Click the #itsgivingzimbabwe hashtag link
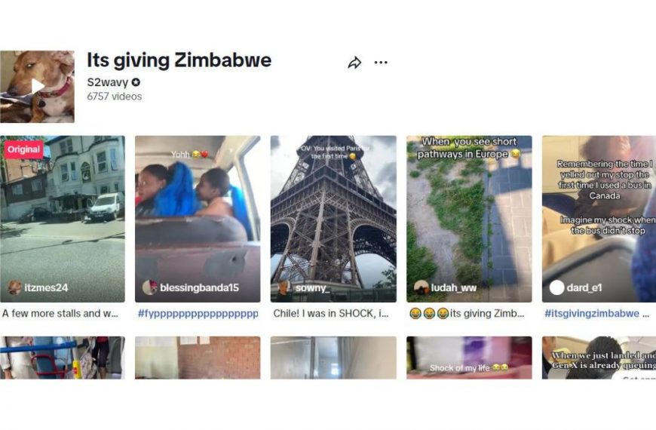The height and width of the screenshot is (430, 656). coord(592,314)
